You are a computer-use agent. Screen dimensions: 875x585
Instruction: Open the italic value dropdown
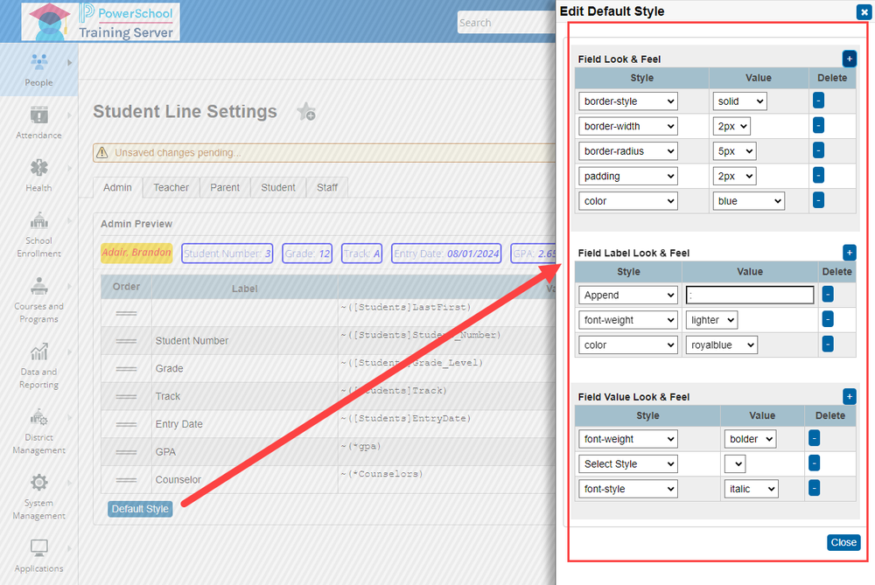[751, 489]
